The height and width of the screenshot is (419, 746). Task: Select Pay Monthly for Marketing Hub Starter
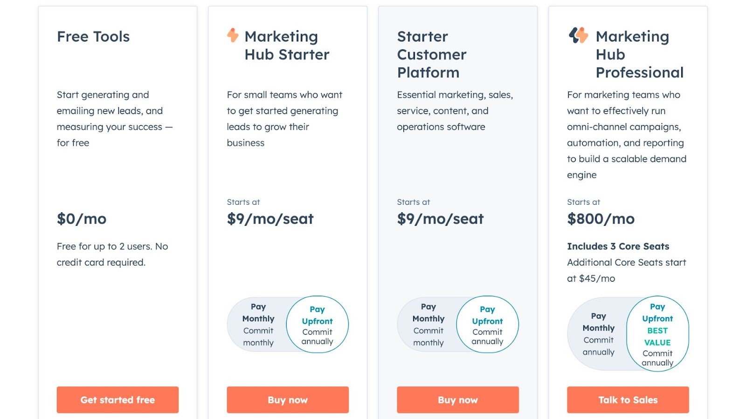(258, 324)
